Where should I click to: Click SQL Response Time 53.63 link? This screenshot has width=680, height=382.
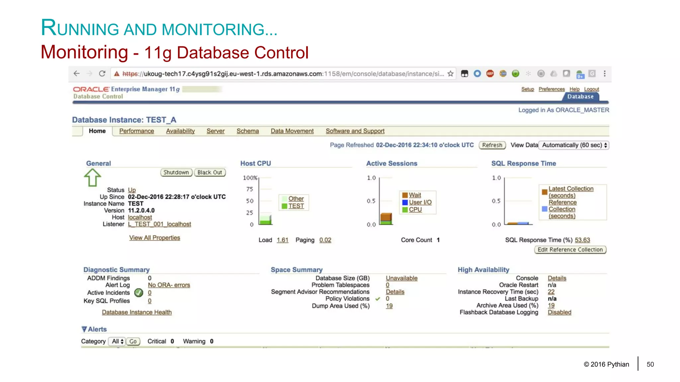582,240
